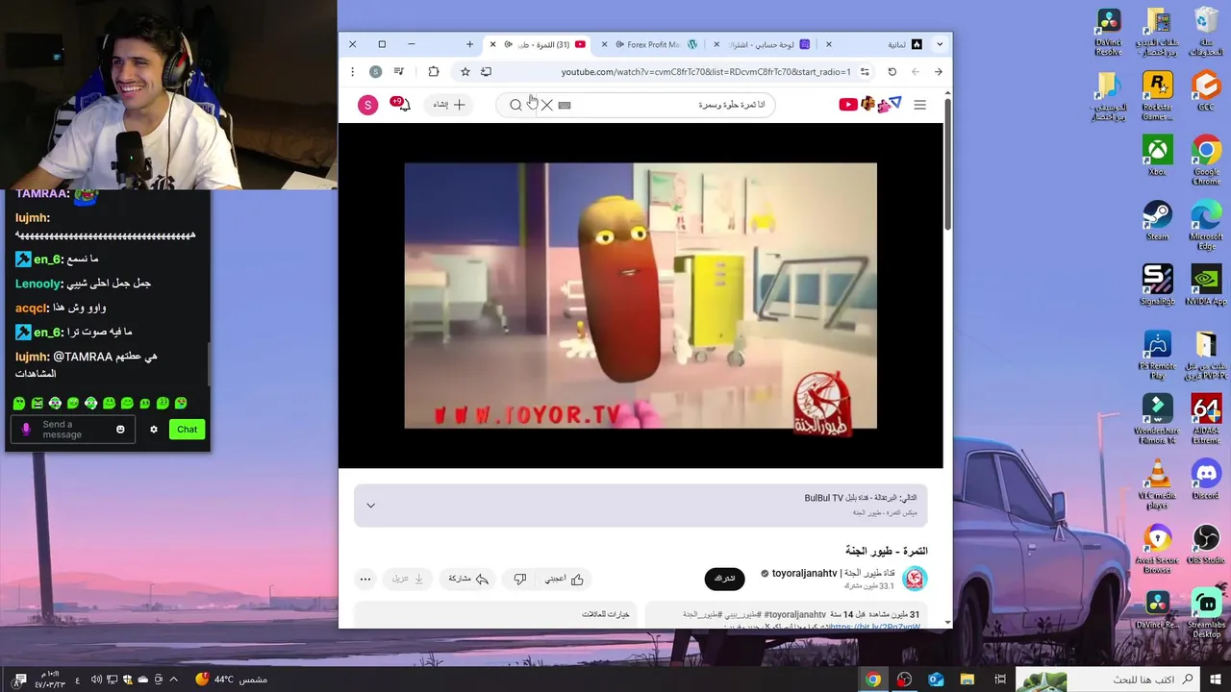This screenshot has height=692, width=1231.
Task: Open Chrome media controls icon
Action: 399,72
